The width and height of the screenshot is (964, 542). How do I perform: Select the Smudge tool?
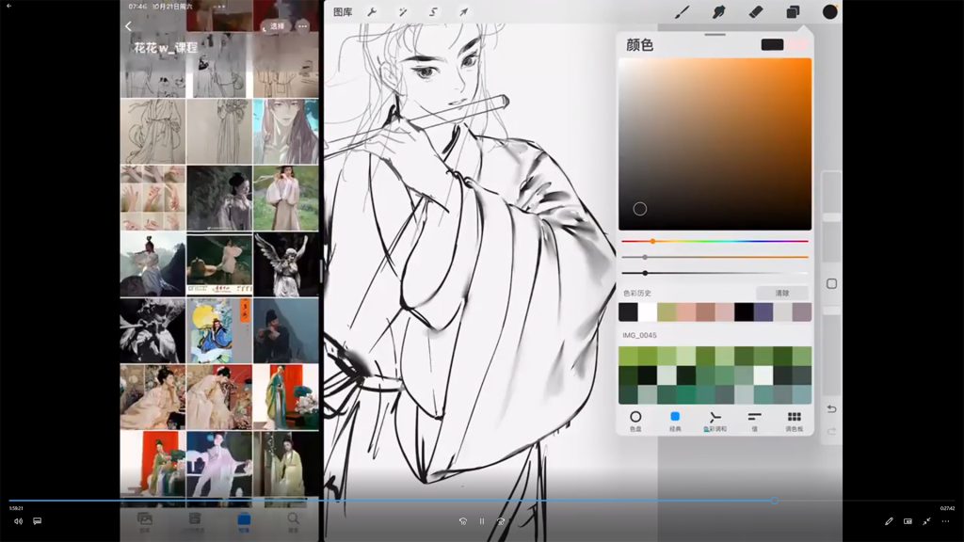pos(719,12)
